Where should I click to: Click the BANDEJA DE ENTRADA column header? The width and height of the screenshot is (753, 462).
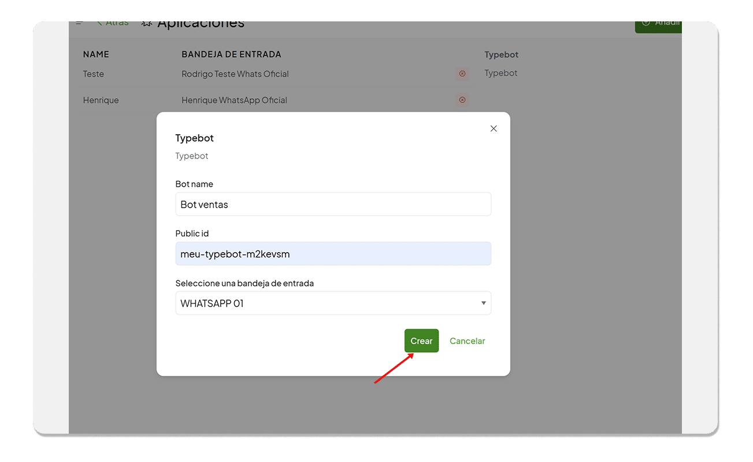tap(231, 54)
